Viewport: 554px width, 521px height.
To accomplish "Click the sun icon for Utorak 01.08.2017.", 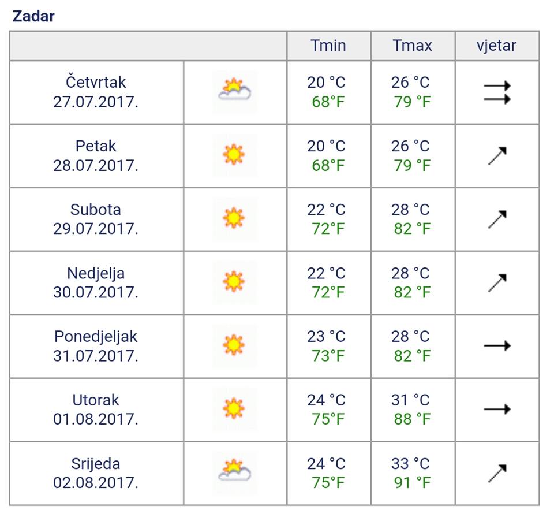I will coord(234,409).
